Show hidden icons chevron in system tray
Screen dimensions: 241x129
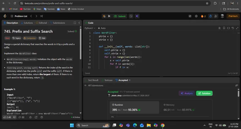pos(204,125)
